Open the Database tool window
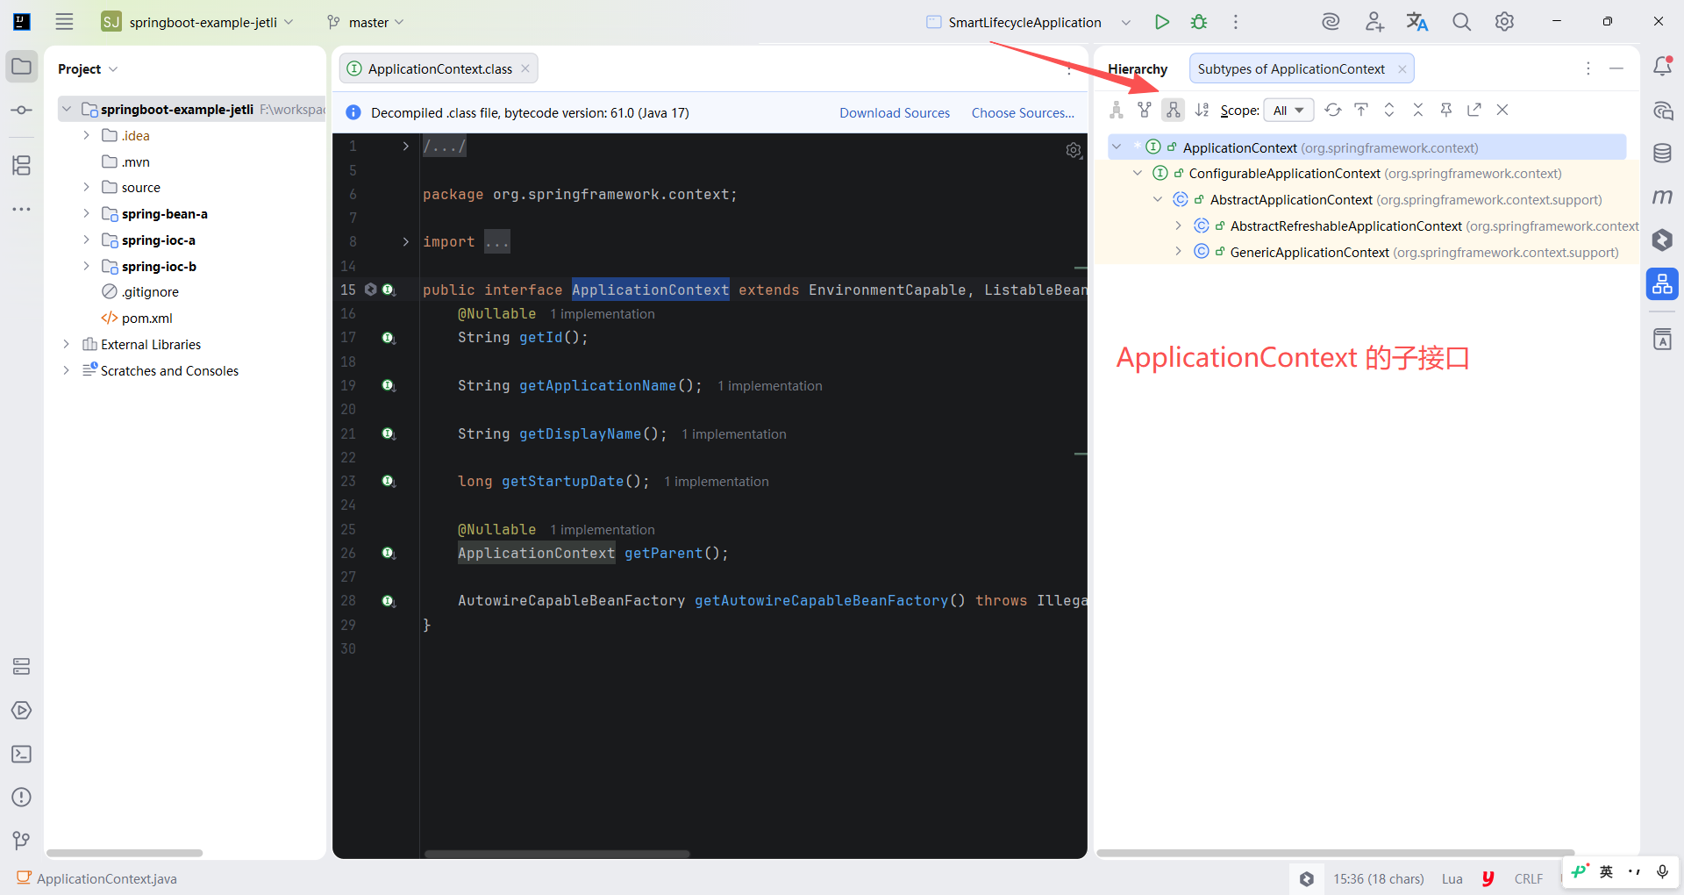The image size is (1684, 895). coord(1662,154)
